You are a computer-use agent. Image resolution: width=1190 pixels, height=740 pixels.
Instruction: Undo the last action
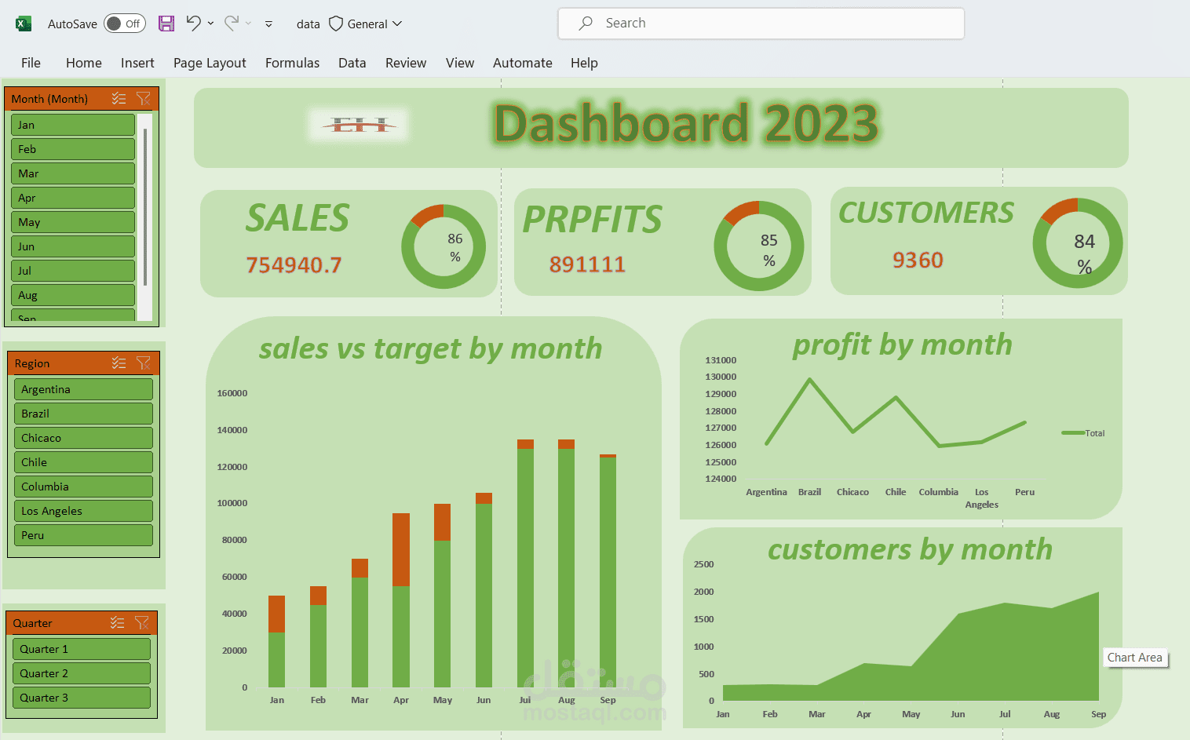coord(193,23)
